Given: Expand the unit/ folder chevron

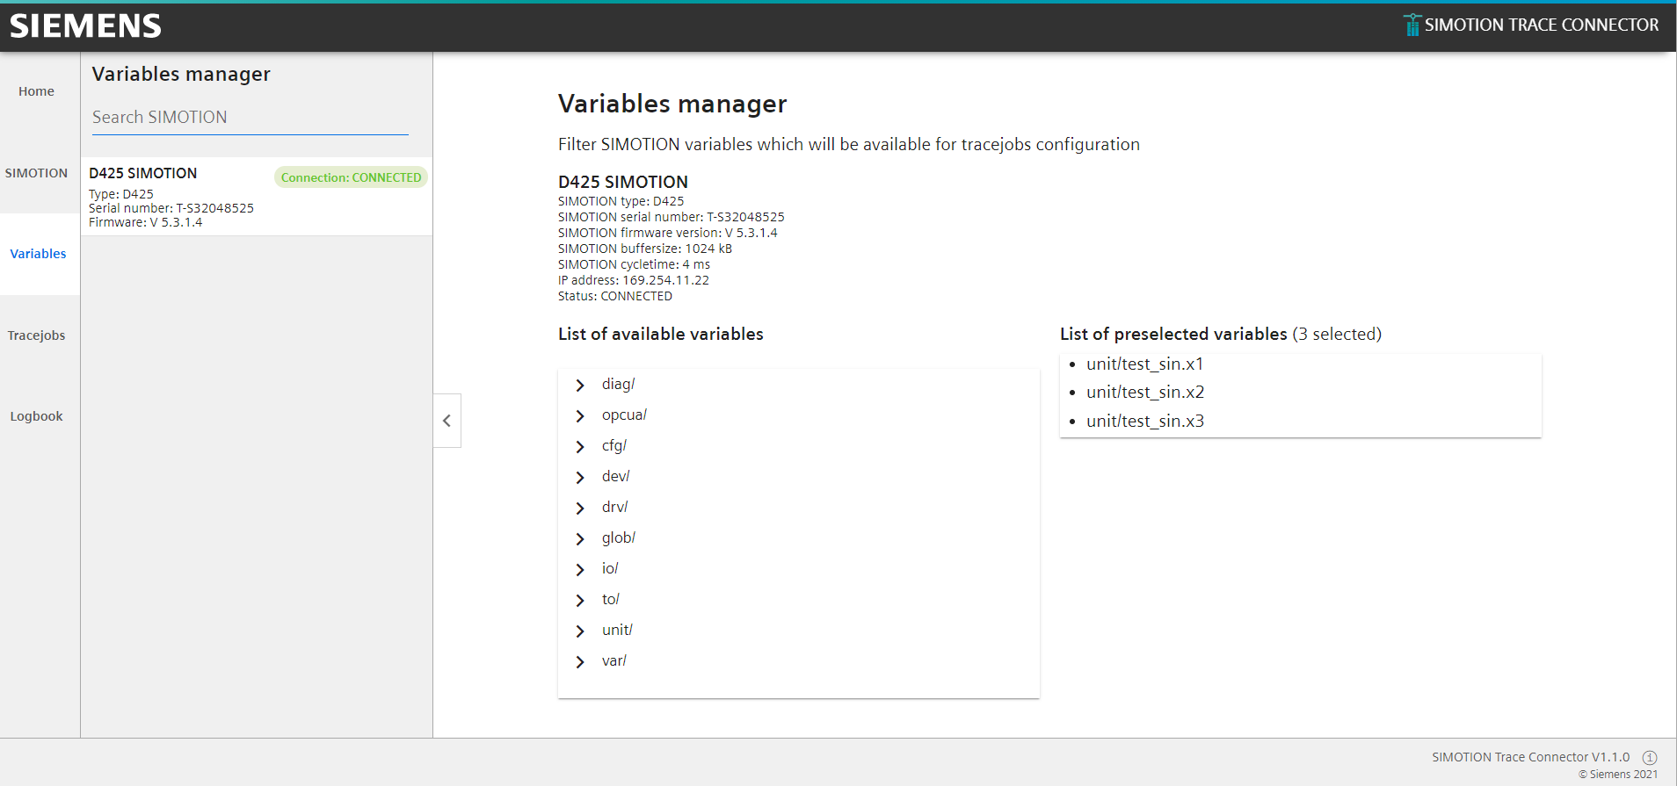Looking at the screenshot, I should point(580,631).
